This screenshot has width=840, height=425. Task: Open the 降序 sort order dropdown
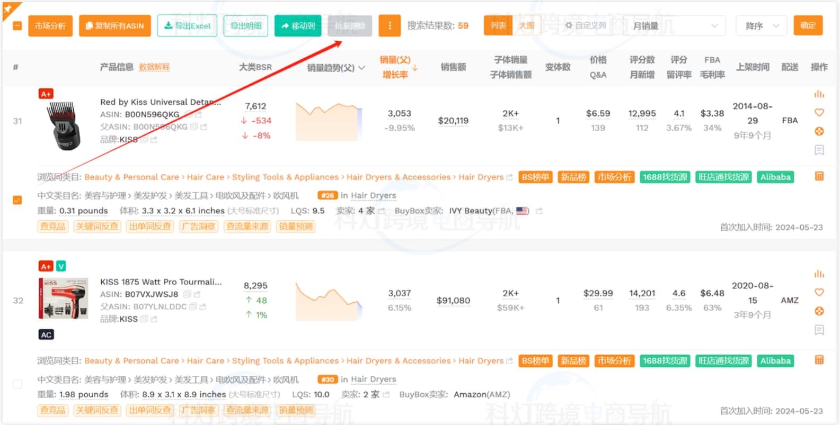[762, 25]
